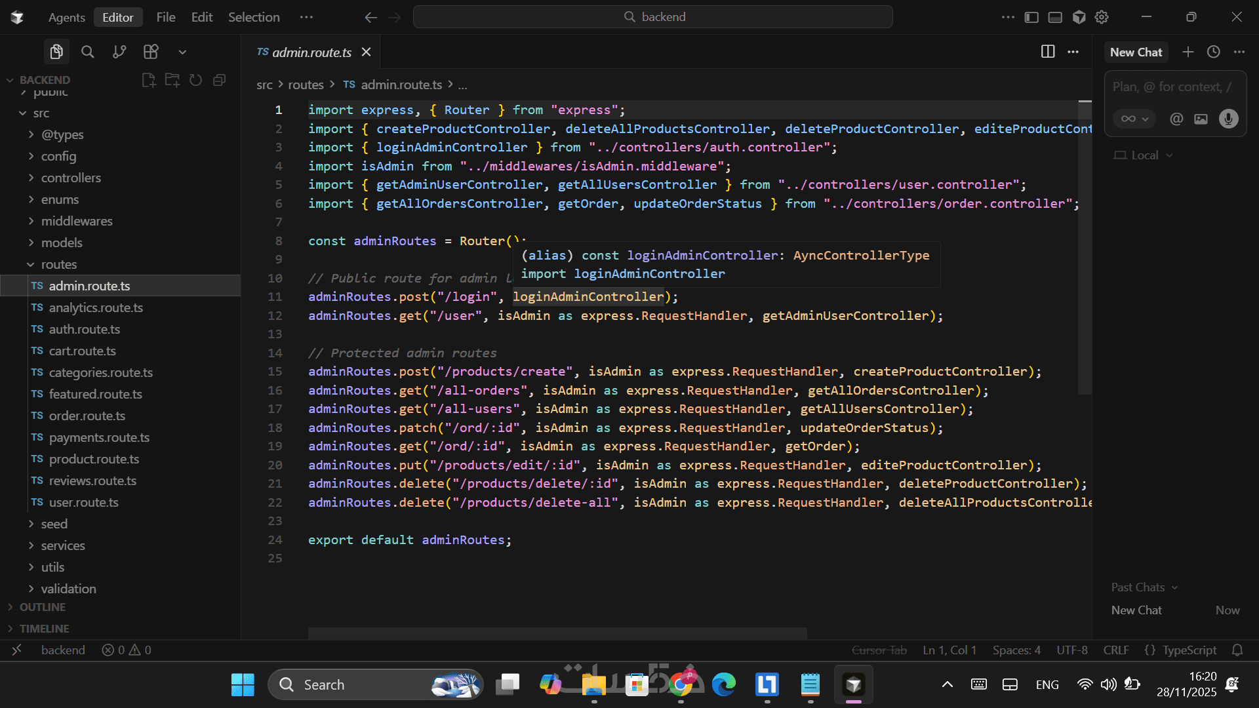Viewport: 1259px width, 708px height.
Task: Click the Search icon in sidebar
Action: (x=88, y=52)
